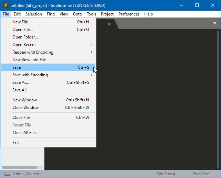
Task: Open the Find menu
Action: tap(51, 14)
